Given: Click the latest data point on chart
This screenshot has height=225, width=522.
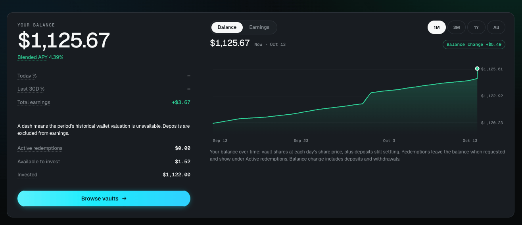Looking at the screenshot, I should [x=477, y=68].
